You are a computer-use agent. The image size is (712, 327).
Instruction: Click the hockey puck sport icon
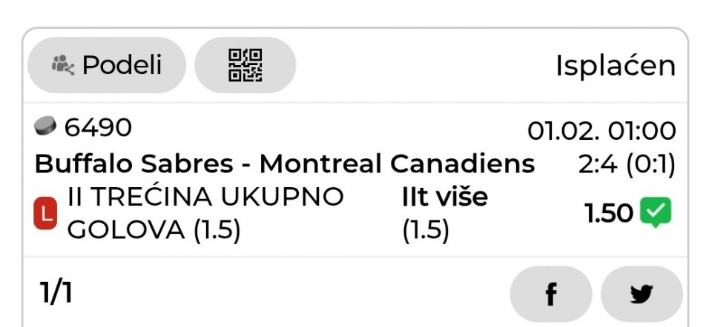click(x=46, y=127)
